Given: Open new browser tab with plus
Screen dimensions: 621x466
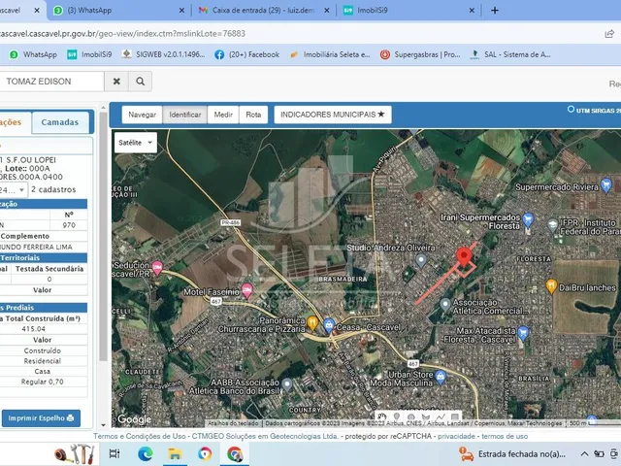Looking at the screenshot, I should coord(495,11).
